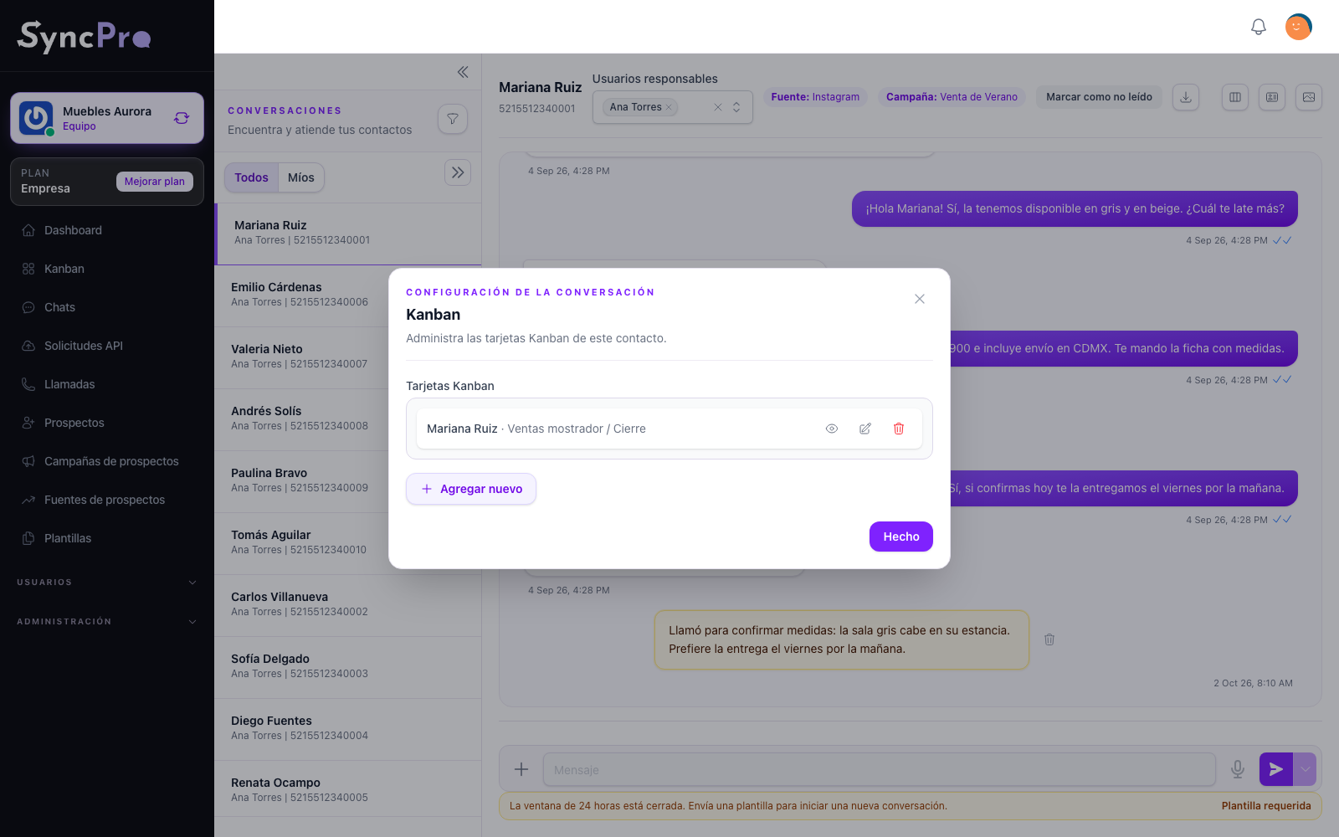Viewport: 1339px width, 837px height.
Task: Switch team with the sync icon
Action: (x=182, y=118)
